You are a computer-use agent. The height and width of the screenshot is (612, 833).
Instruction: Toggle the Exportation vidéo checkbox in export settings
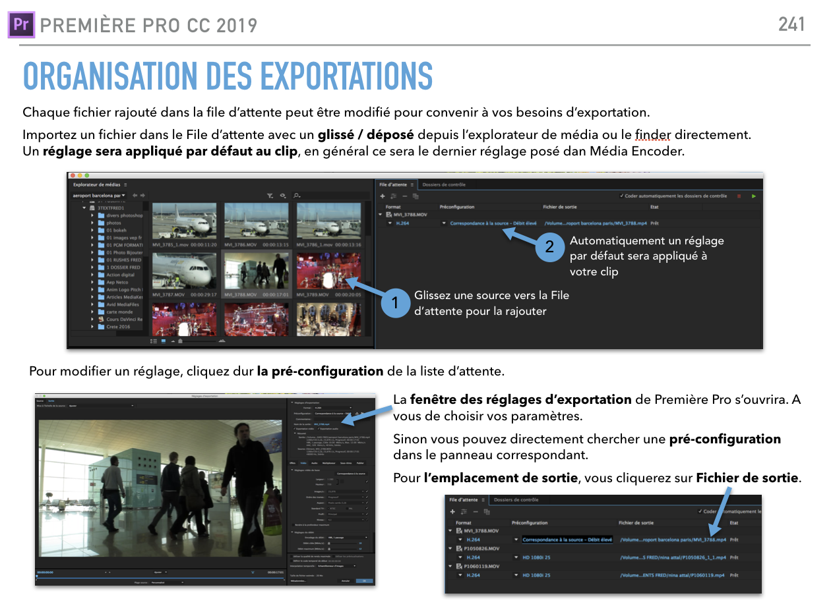click(x=294, y=429)
